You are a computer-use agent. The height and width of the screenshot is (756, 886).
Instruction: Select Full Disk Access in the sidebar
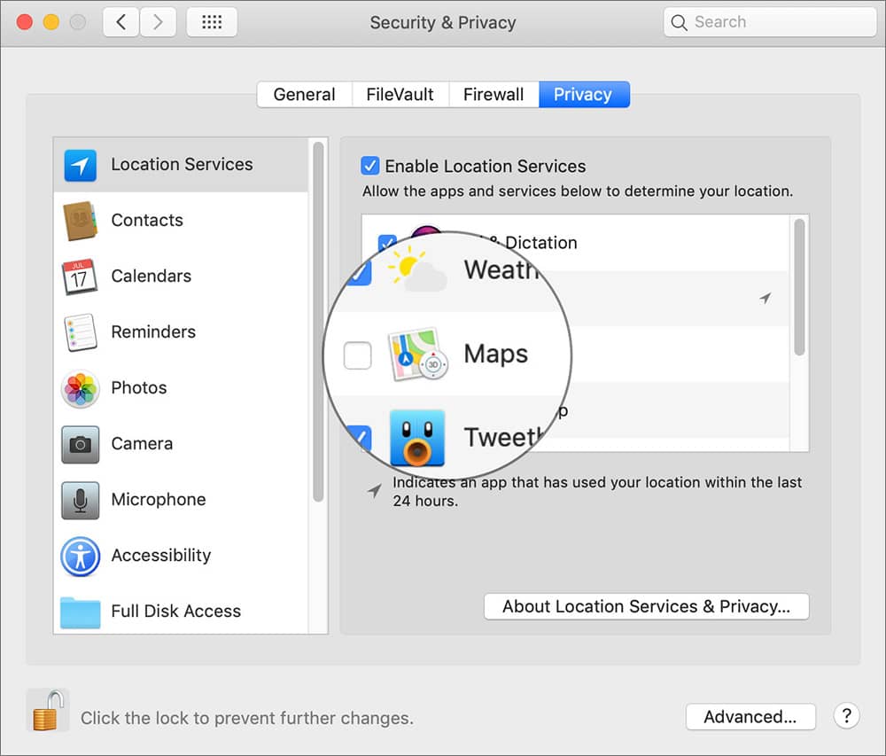175,611
